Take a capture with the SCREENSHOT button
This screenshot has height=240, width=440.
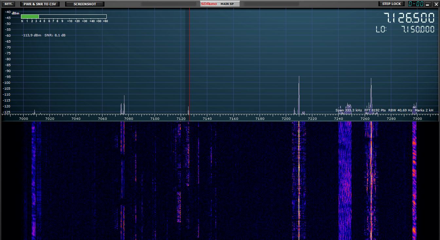click(85, 4)
